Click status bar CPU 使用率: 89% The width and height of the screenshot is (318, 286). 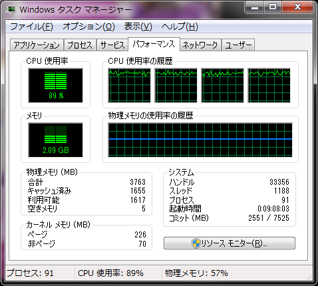tap(110, 273)
